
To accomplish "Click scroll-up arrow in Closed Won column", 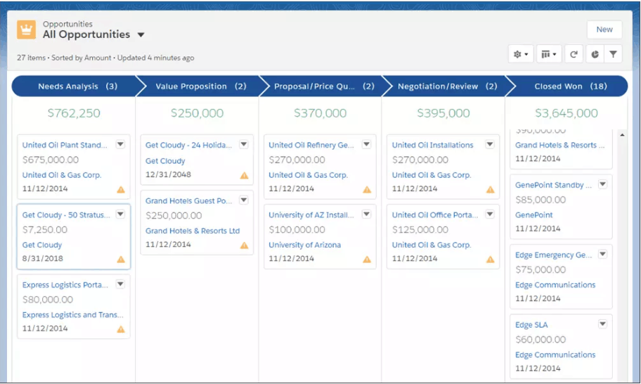I will point(622,134).
